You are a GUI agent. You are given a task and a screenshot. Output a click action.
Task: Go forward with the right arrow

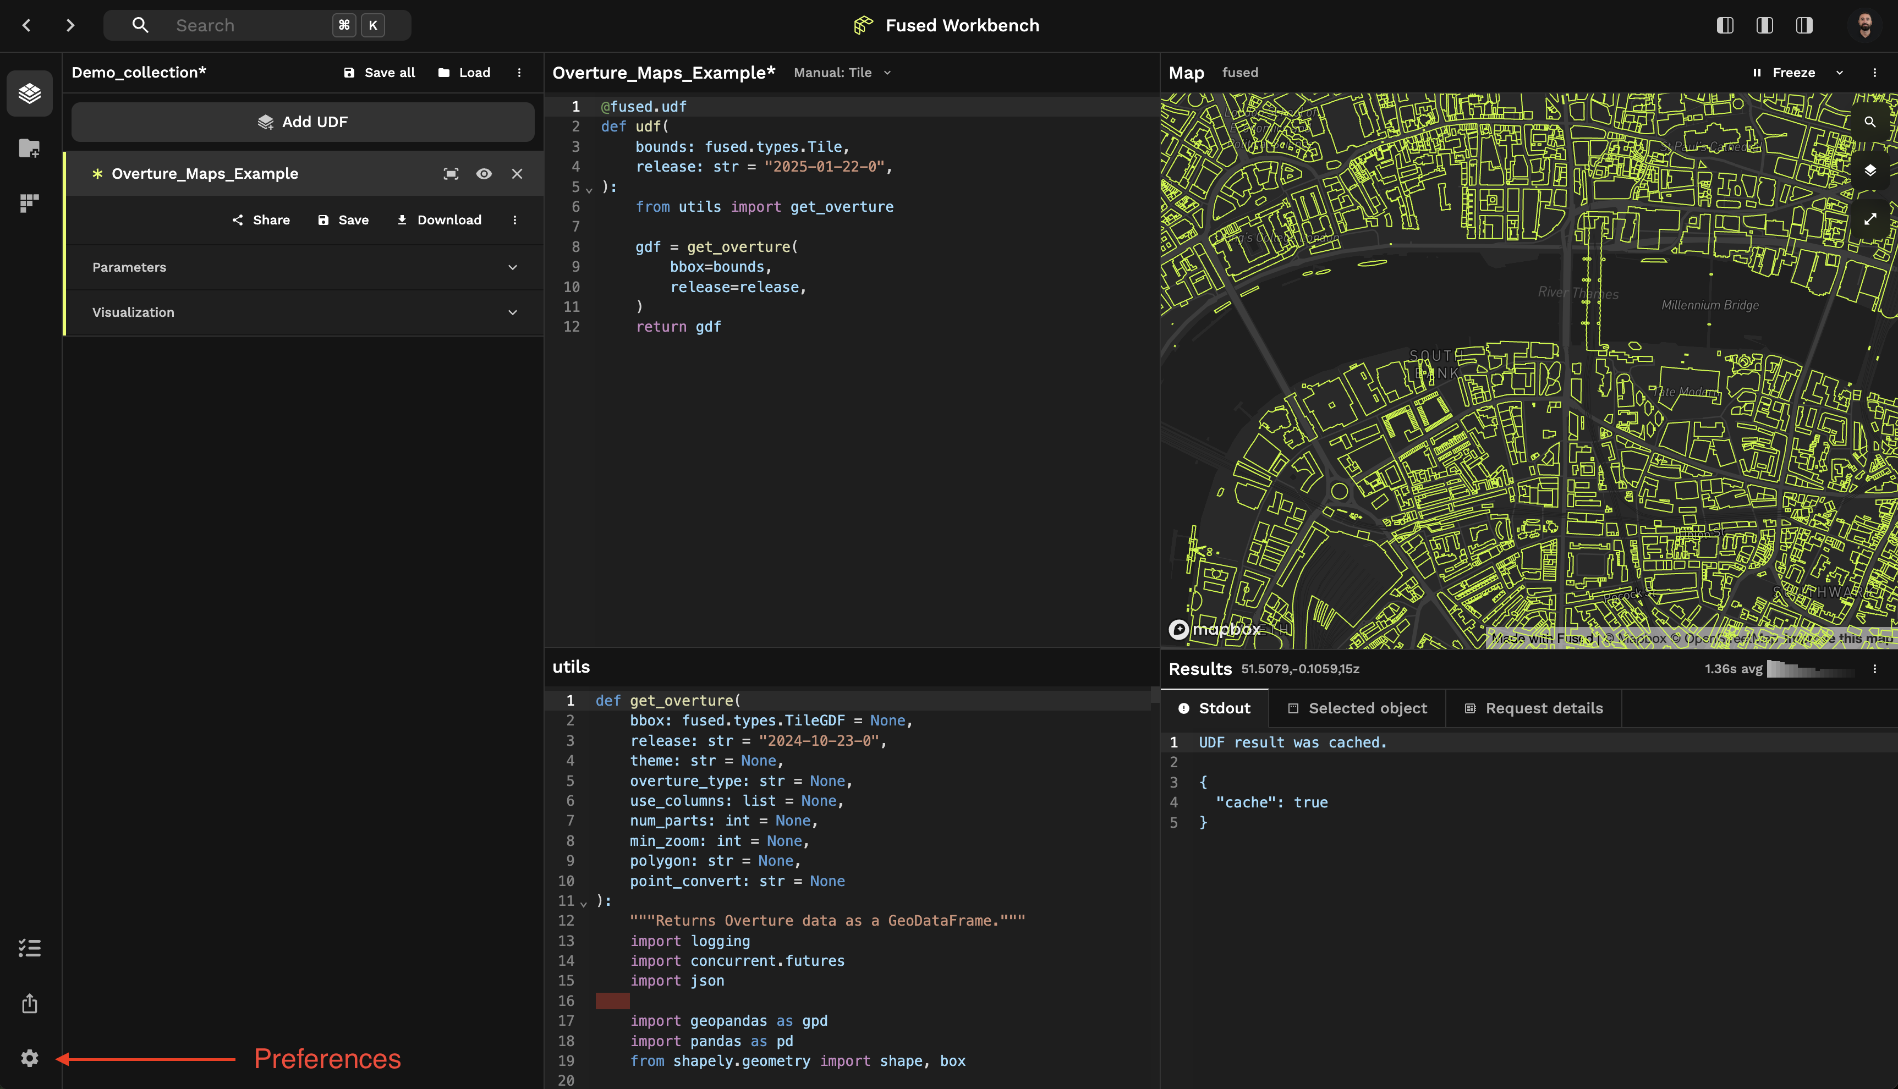pyautogui.click(x=70, y=25)
